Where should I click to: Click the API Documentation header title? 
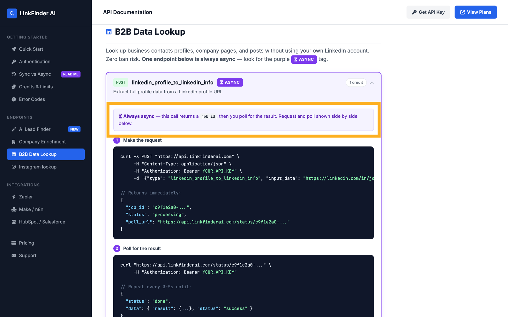128,12
